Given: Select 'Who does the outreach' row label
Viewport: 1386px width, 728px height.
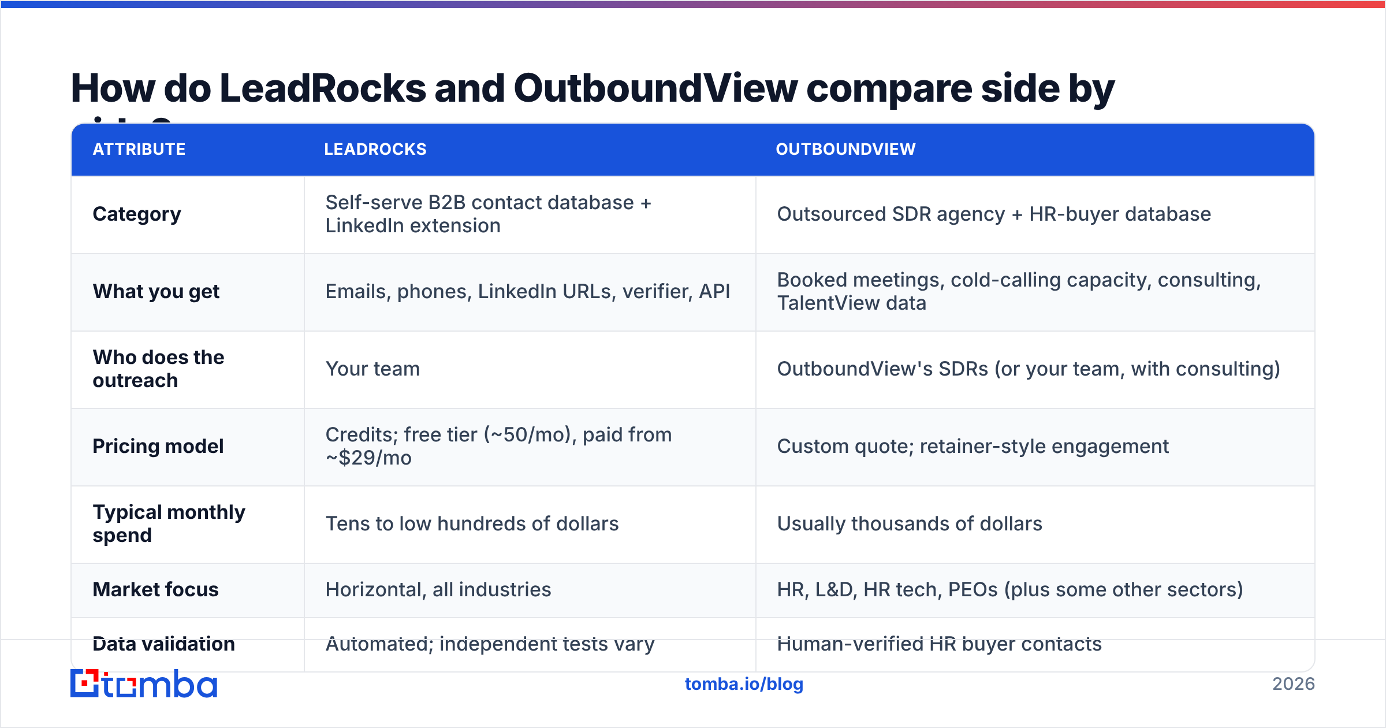Looking at the screenshot, I should tap(158, 369).
